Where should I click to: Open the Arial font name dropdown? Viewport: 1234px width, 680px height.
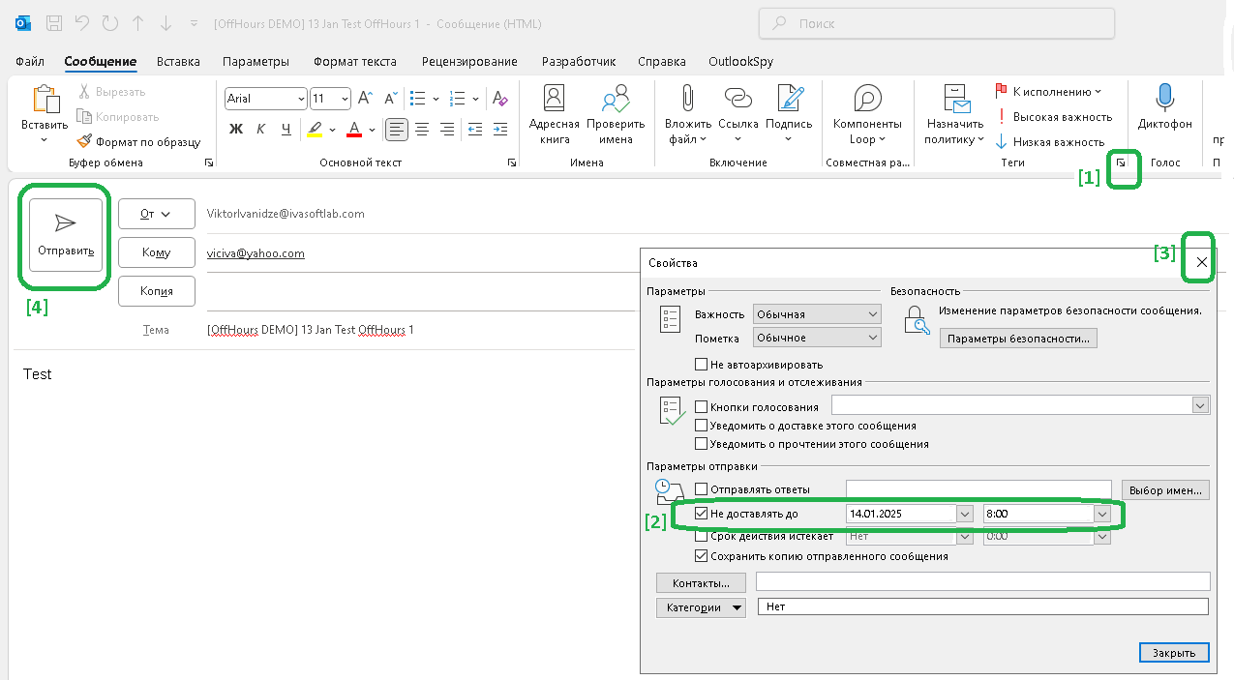(299, 99)
